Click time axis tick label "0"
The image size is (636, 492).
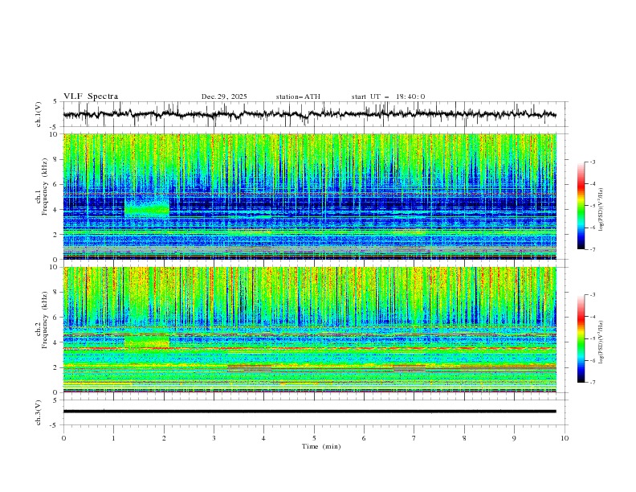coord(63,438)
